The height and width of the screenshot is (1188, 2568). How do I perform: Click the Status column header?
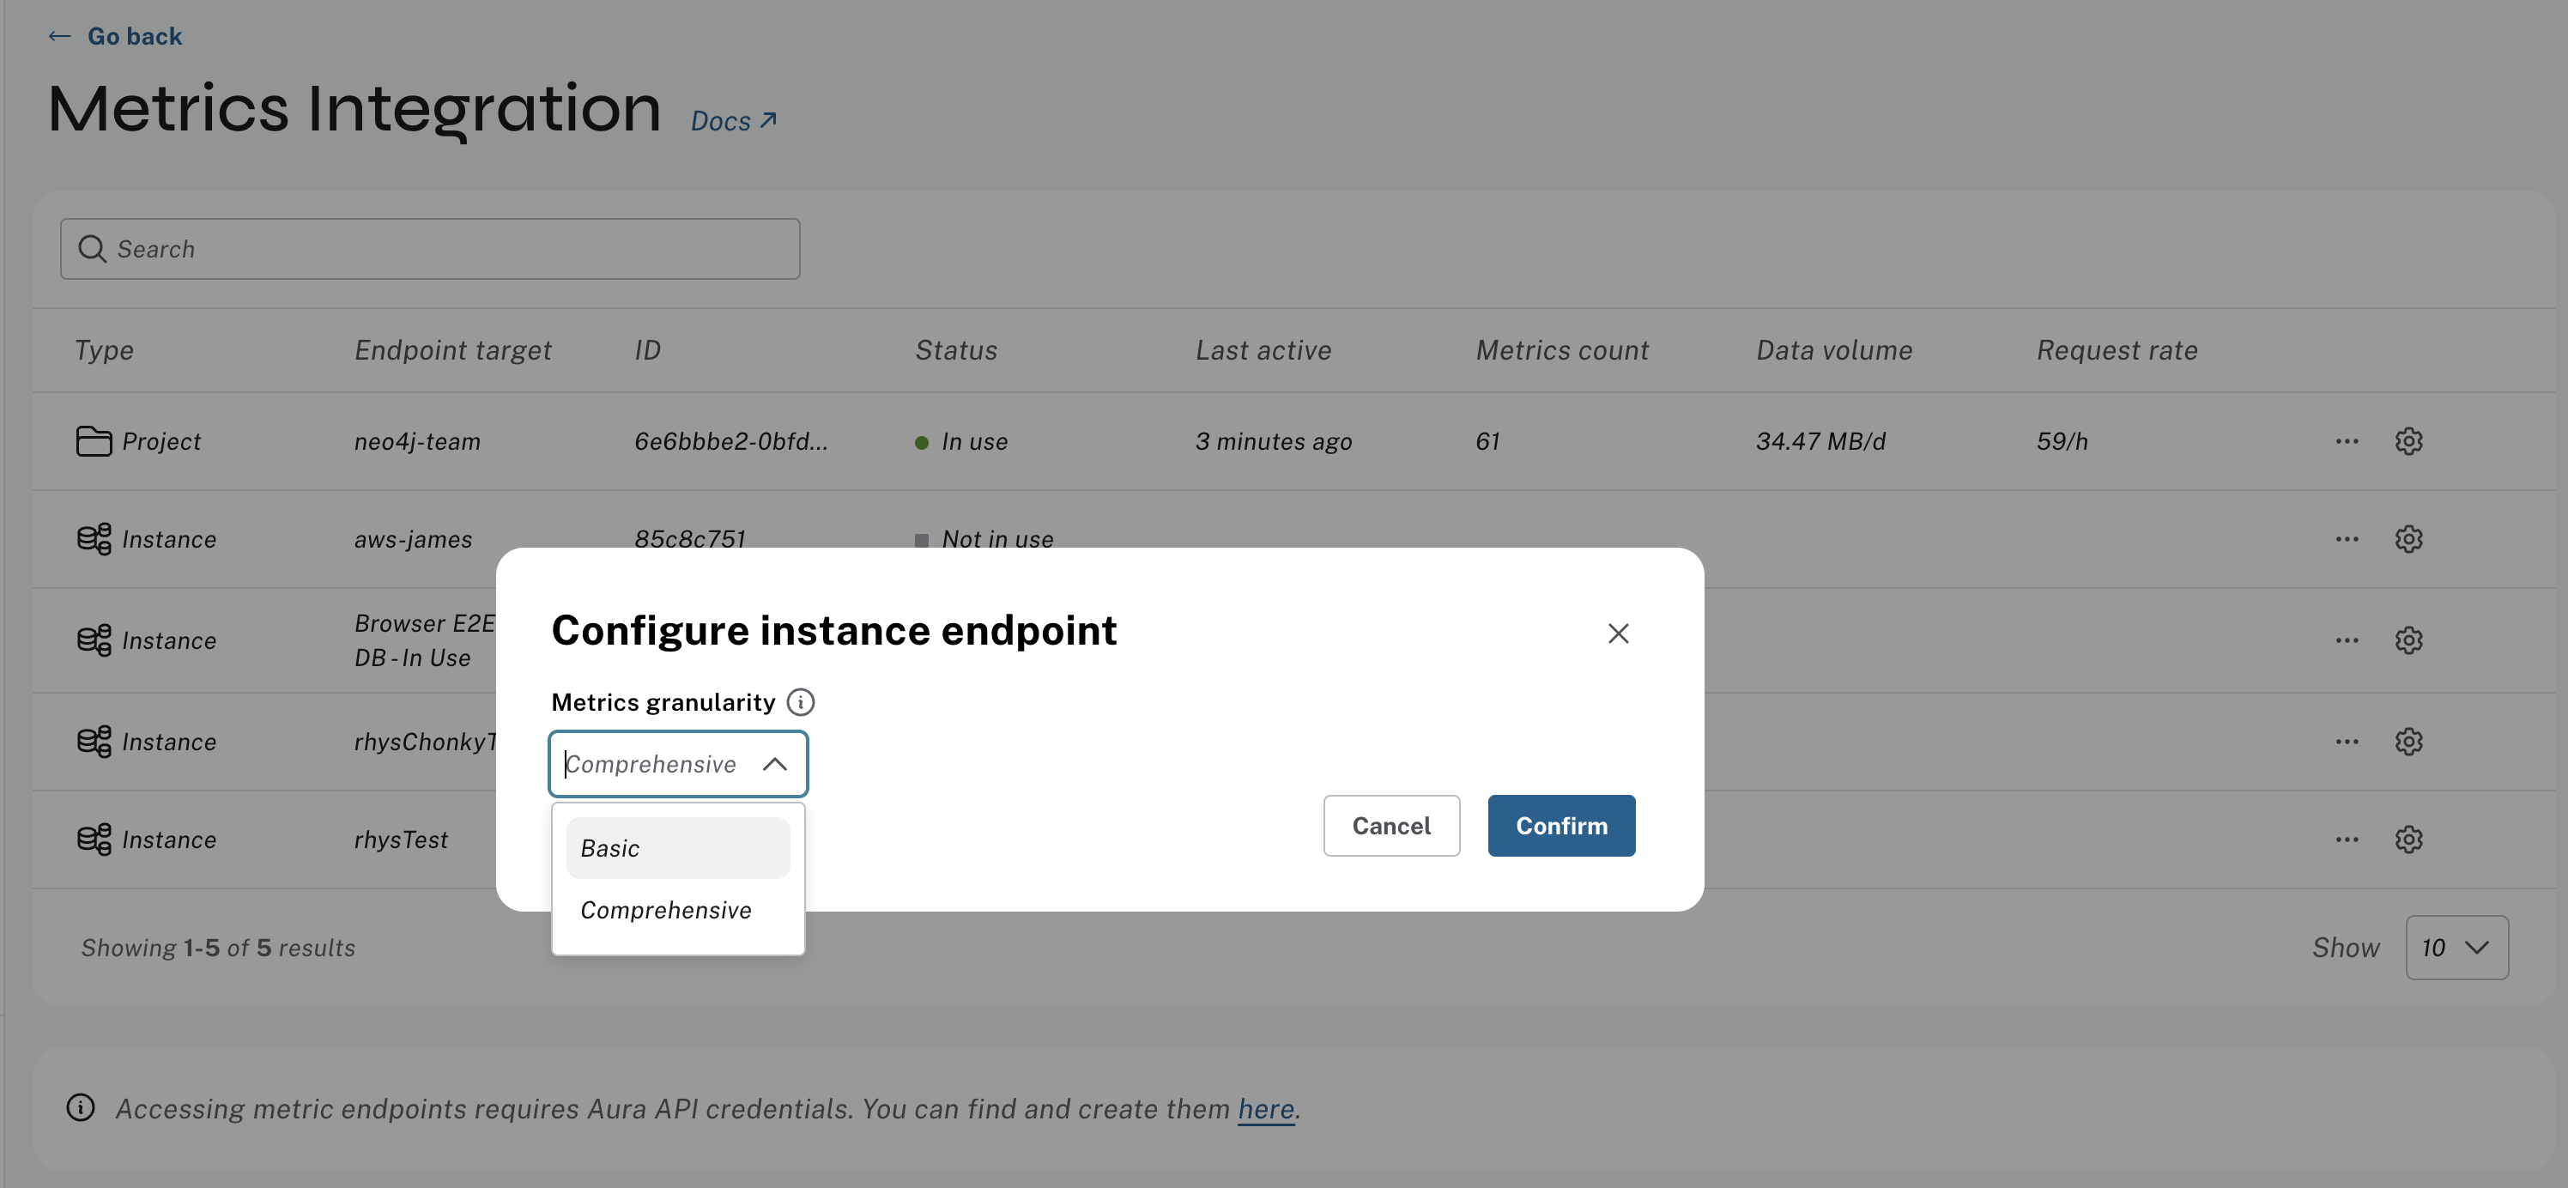(956, 351)
